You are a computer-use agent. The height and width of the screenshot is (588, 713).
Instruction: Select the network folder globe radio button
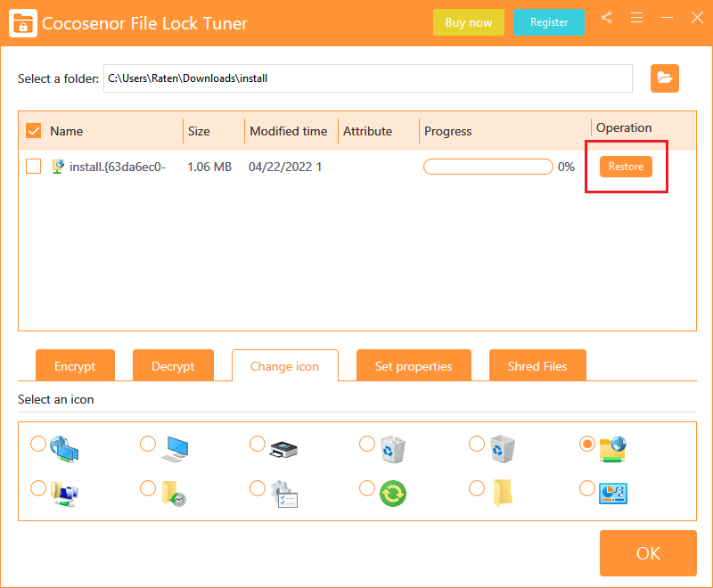587,444
